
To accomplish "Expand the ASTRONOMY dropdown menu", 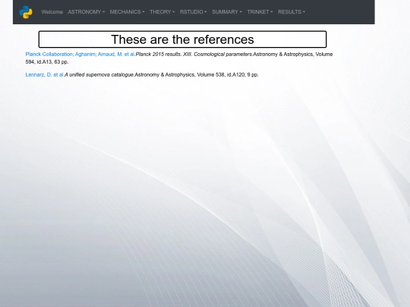I will click(87, 12).
